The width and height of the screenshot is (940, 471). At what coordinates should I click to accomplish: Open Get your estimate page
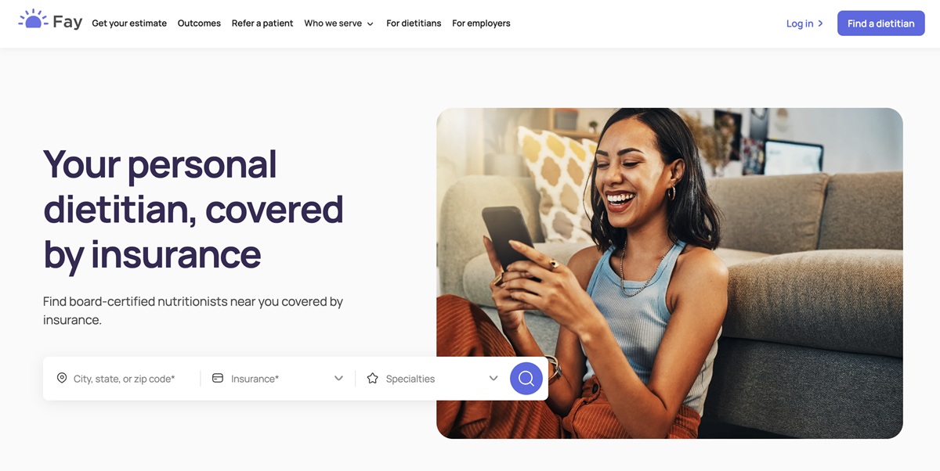click(129, 23)
